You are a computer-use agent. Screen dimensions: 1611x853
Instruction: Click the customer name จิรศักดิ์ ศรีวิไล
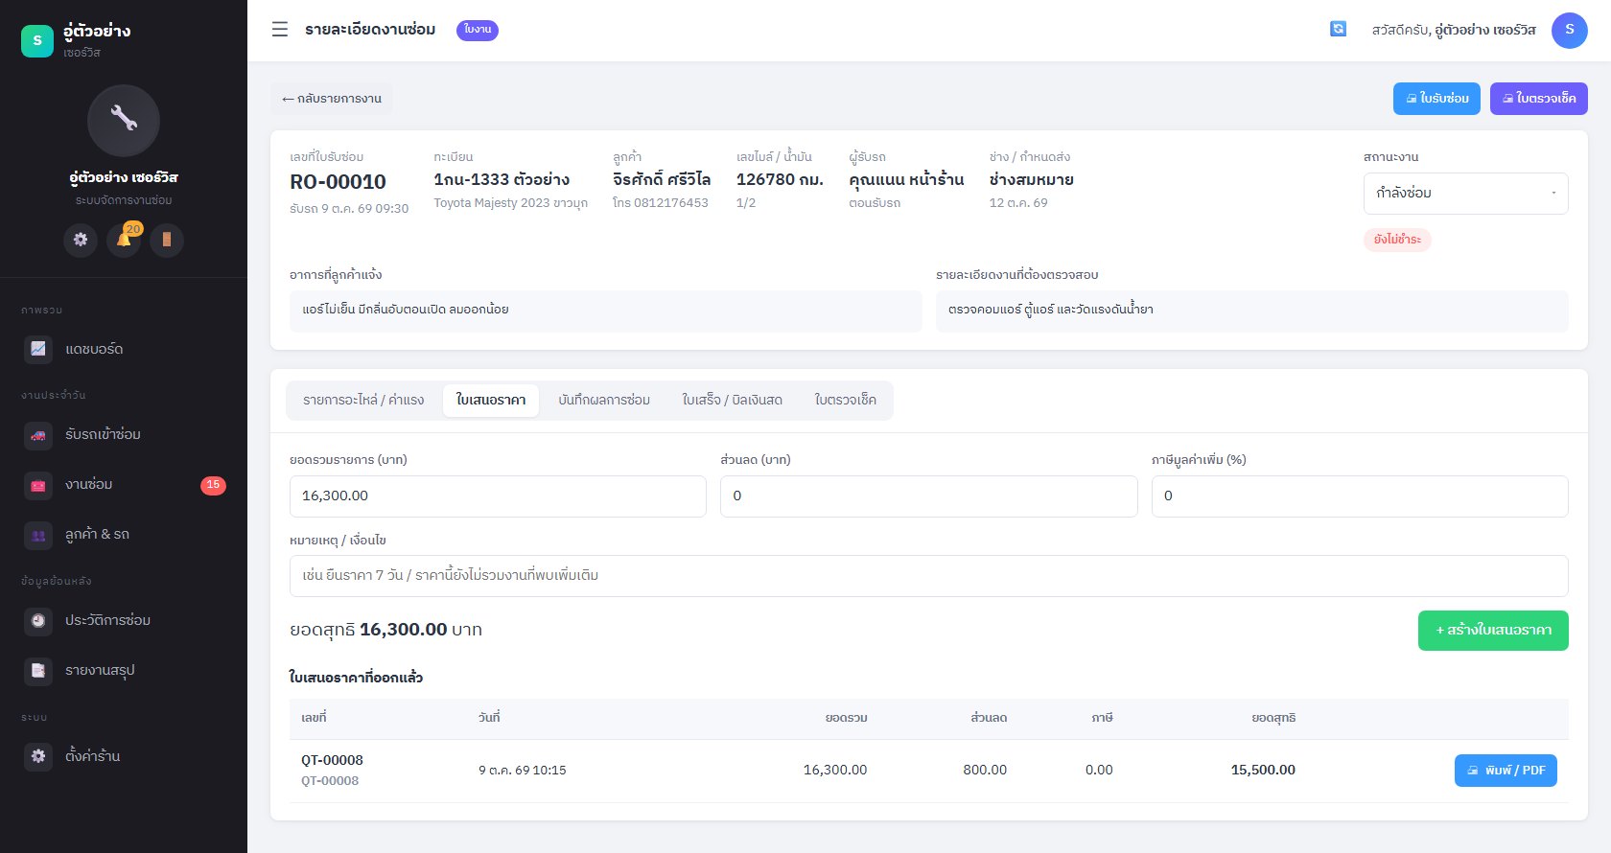(662, 179)
